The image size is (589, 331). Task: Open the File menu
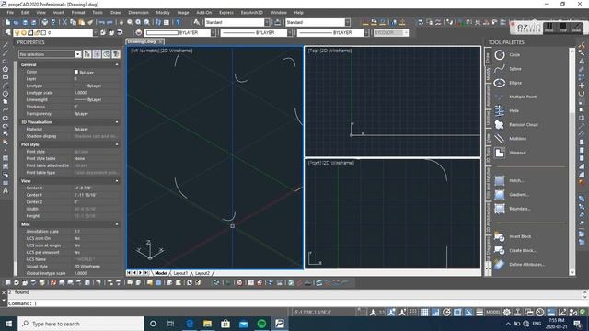10,12
